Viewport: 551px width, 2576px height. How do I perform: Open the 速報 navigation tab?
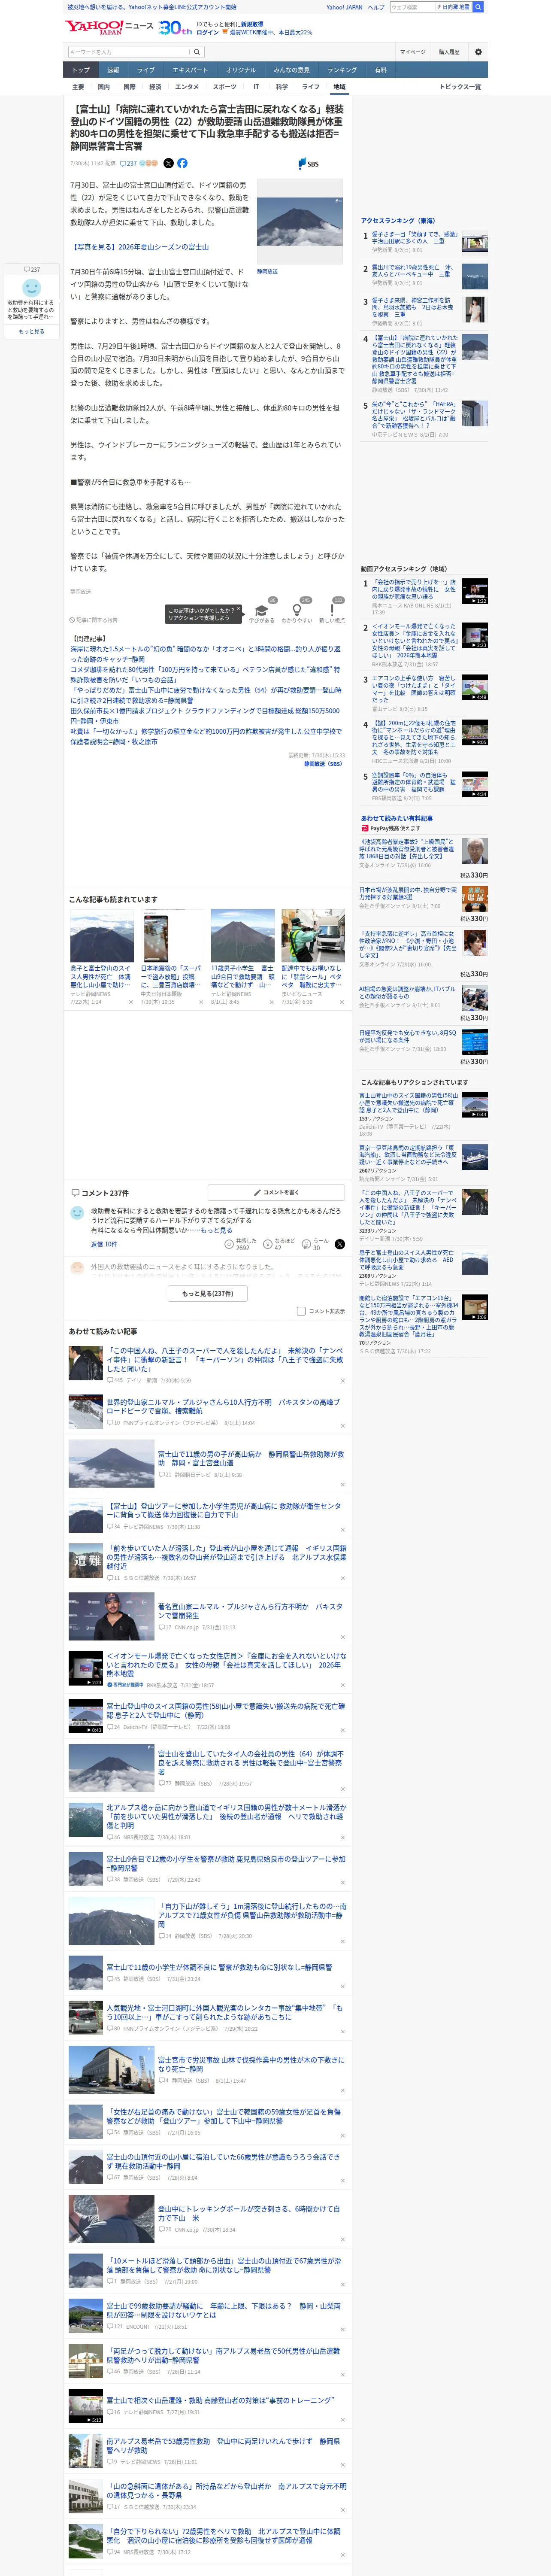pos(113,70)
